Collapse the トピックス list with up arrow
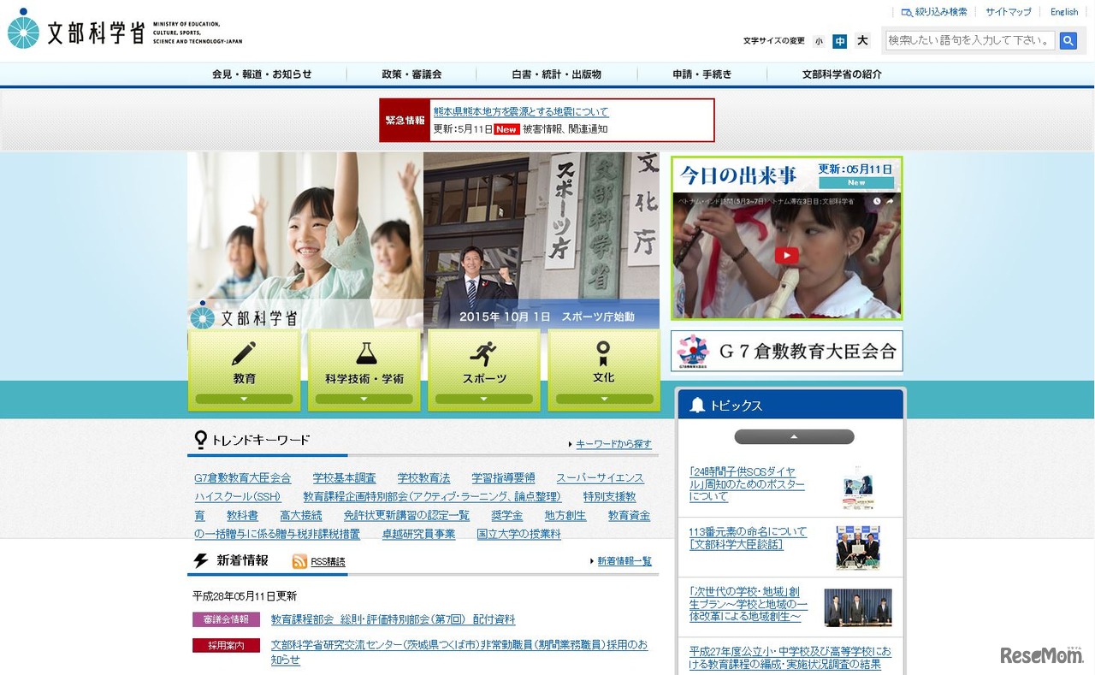 [793, 436]
